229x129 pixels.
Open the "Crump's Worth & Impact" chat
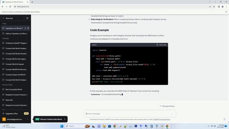(x=15, y=64)
